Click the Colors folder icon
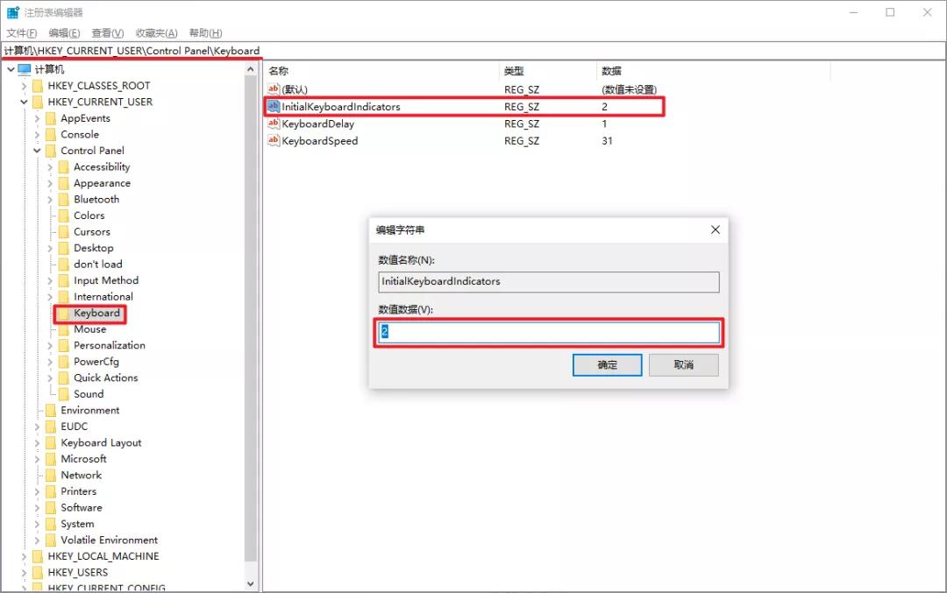947x593 pixels. 64,216
